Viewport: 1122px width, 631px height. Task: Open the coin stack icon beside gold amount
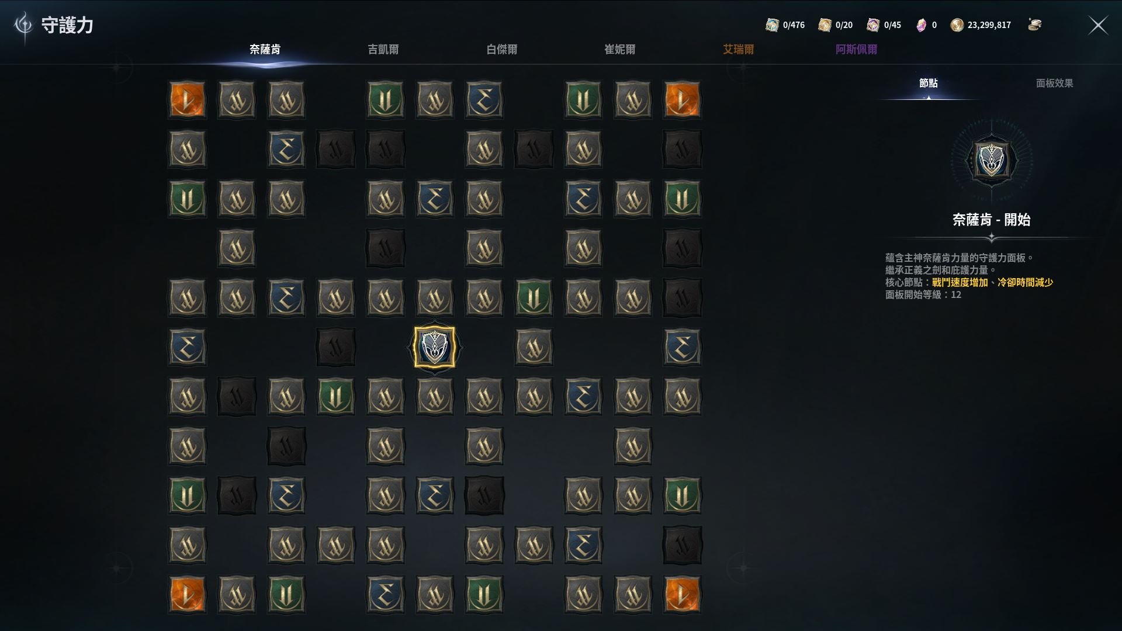[x=1034, y=25]
